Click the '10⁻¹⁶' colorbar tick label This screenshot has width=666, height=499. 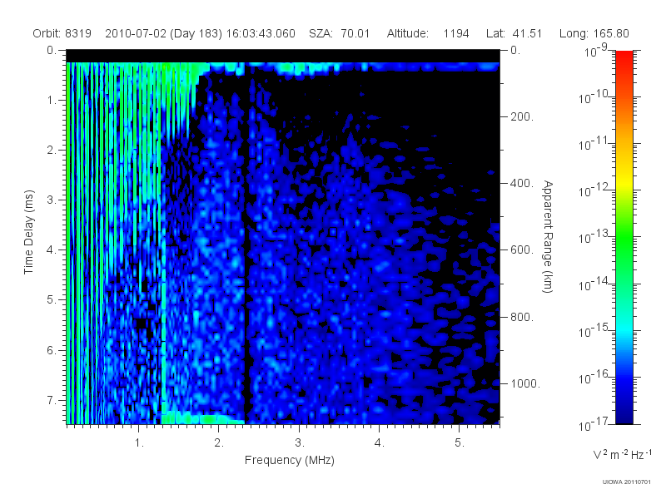(x=594, y=378)
